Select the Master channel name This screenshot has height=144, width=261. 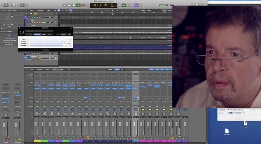pyautogui.click(x=185, y=141)
